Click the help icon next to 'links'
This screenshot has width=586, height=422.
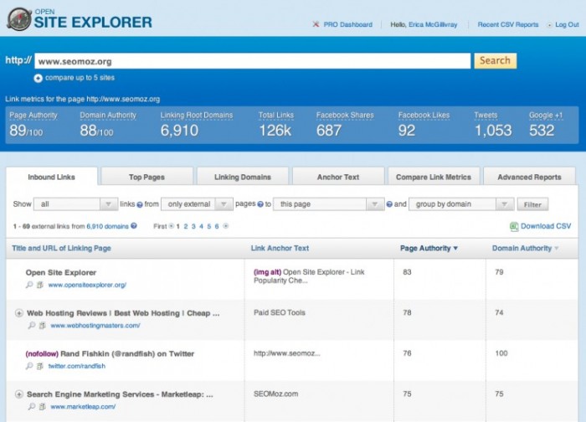pyautogui.click(x=140, y=204)
